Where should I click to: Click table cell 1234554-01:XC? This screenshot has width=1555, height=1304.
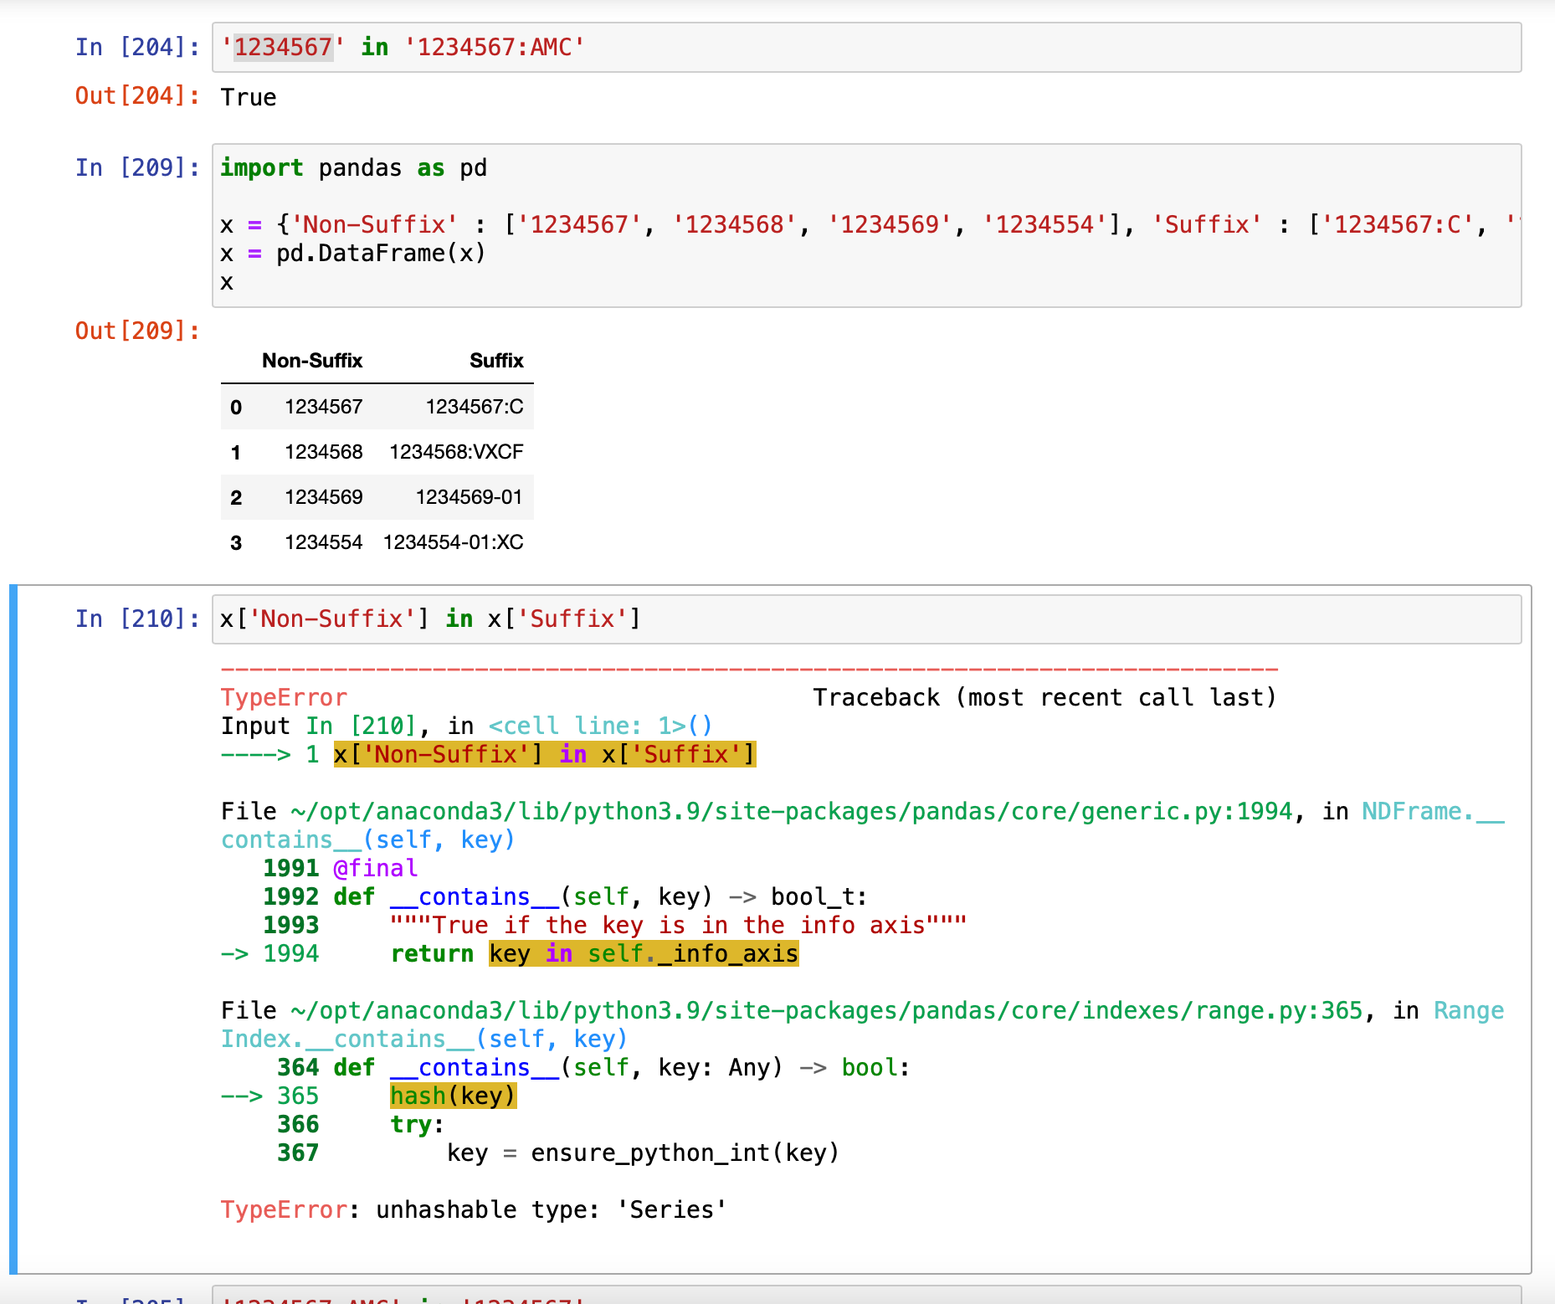[x=453, y=542]
